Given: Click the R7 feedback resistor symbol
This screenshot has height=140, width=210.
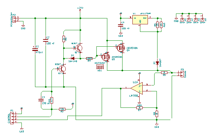Looking at the screenshot, I should tap(139, 108).
